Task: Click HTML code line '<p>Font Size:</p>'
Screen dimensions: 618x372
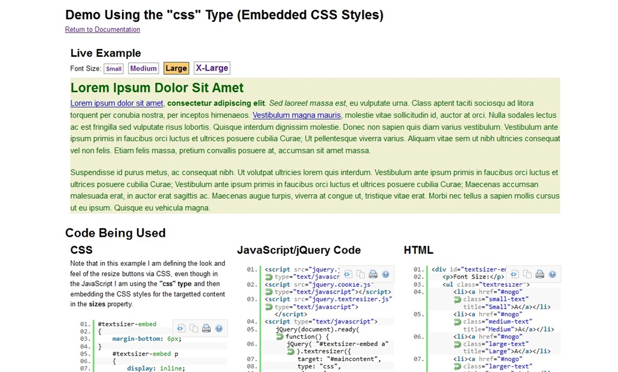Action: click(473, 277)
